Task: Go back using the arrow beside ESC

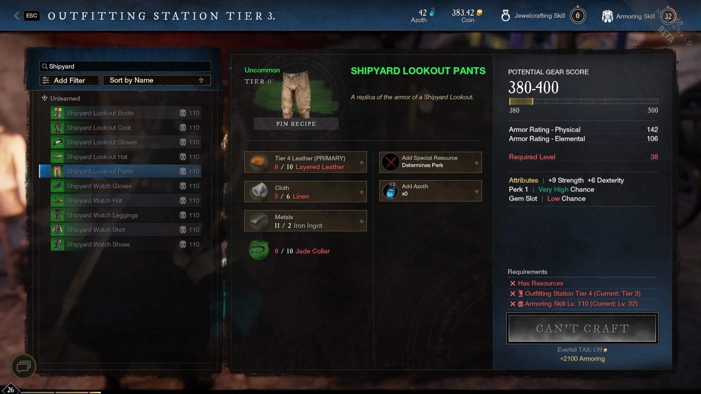Action: (16, 16)
